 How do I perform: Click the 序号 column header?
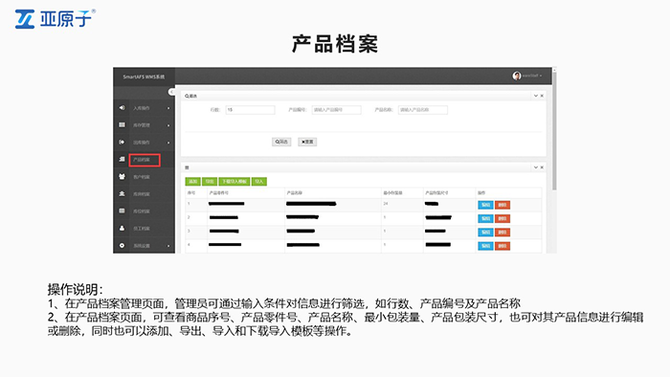point(191,193)
